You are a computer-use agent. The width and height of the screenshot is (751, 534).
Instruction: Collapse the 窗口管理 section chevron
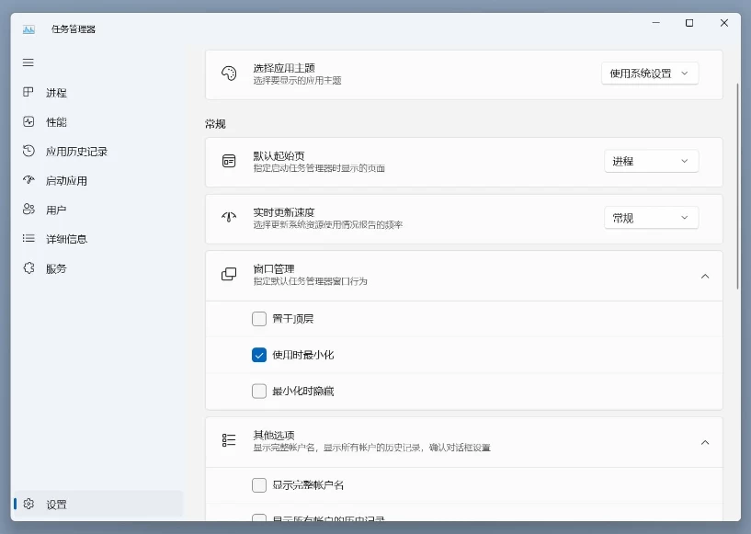(705, 276)
